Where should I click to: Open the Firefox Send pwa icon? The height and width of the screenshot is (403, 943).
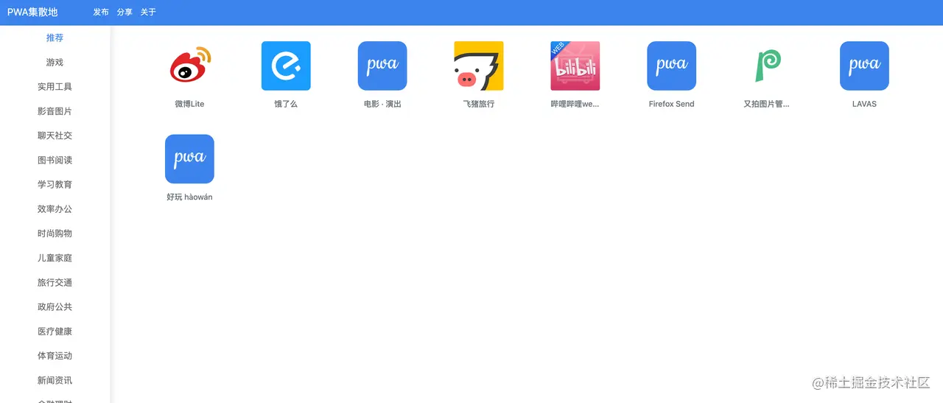pyautogui.click(x=672, y=66)
